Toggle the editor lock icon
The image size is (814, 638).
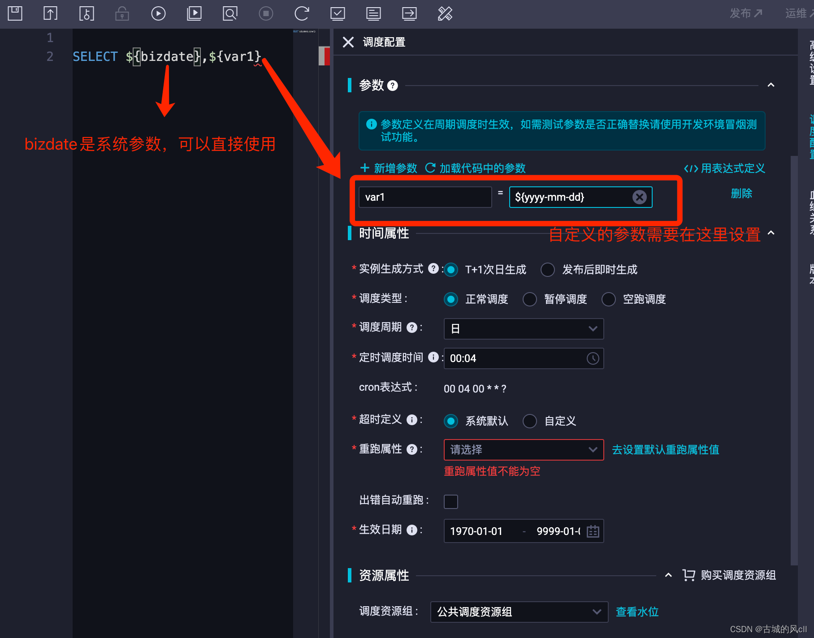click(x=121, y=13)
